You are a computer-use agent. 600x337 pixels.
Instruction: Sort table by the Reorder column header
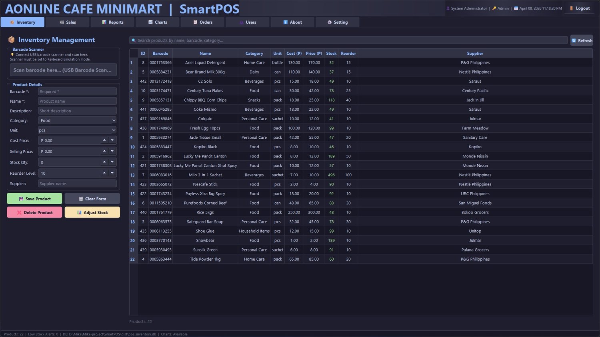pos(348,53)
